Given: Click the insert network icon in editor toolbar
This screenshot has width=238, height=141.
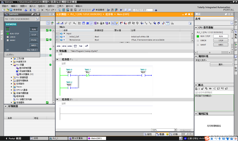Looking at the screenshot, I should point(58,23).
